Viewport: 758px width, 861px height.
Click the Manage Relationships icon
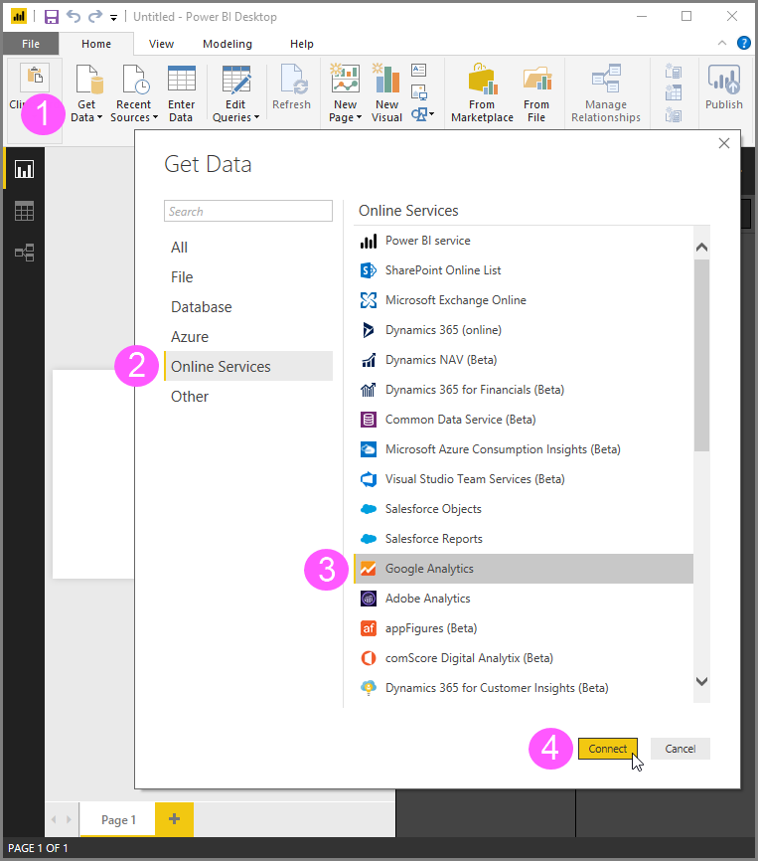[606, 79]
